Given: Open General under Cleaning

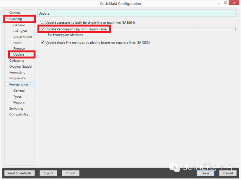Looking at the screenshot, I should pos(19,25).
